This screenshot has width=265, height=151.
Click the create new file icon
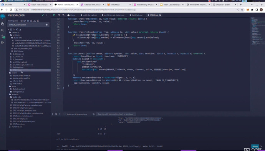(11, 30)
